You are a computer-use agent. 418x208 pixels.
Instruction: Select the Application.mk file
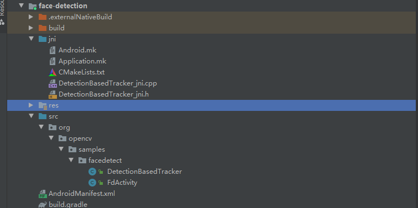tap(82, 61)
